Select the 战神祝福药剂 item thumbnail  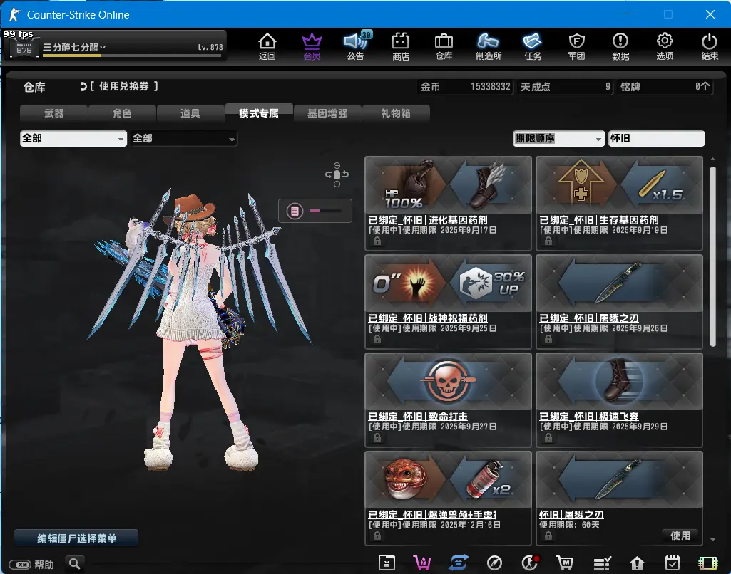(x=448, y=283)
